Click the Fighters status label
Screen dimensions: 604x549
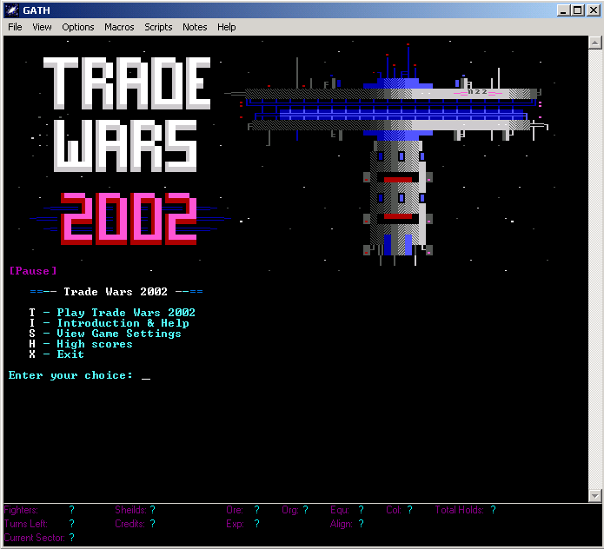pyautogui.click(x=21, y=510)
